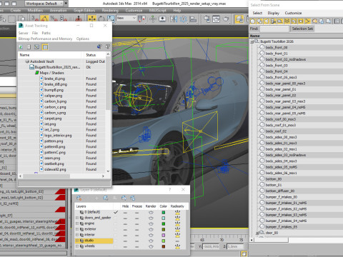The width and height of the screenshot is (343, 257).
Task: Toggle Freeze for engine layer
Action: click(x=136, y=223)
